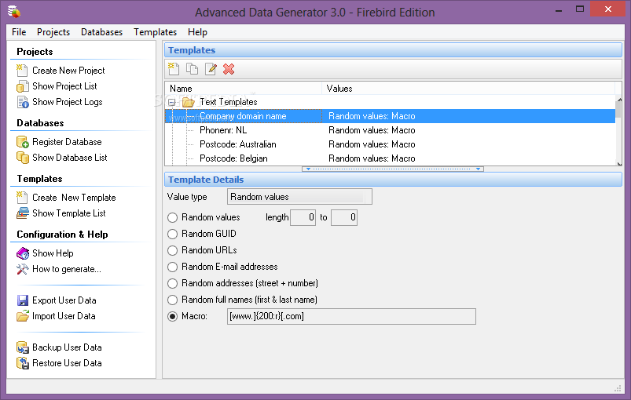Select the Random GUID option

[172, 234]
